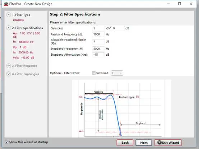The image size is (199, 149).
Task: Select the red Lowpass summary text
Action: pyautogui.click(x=18, y=20)
